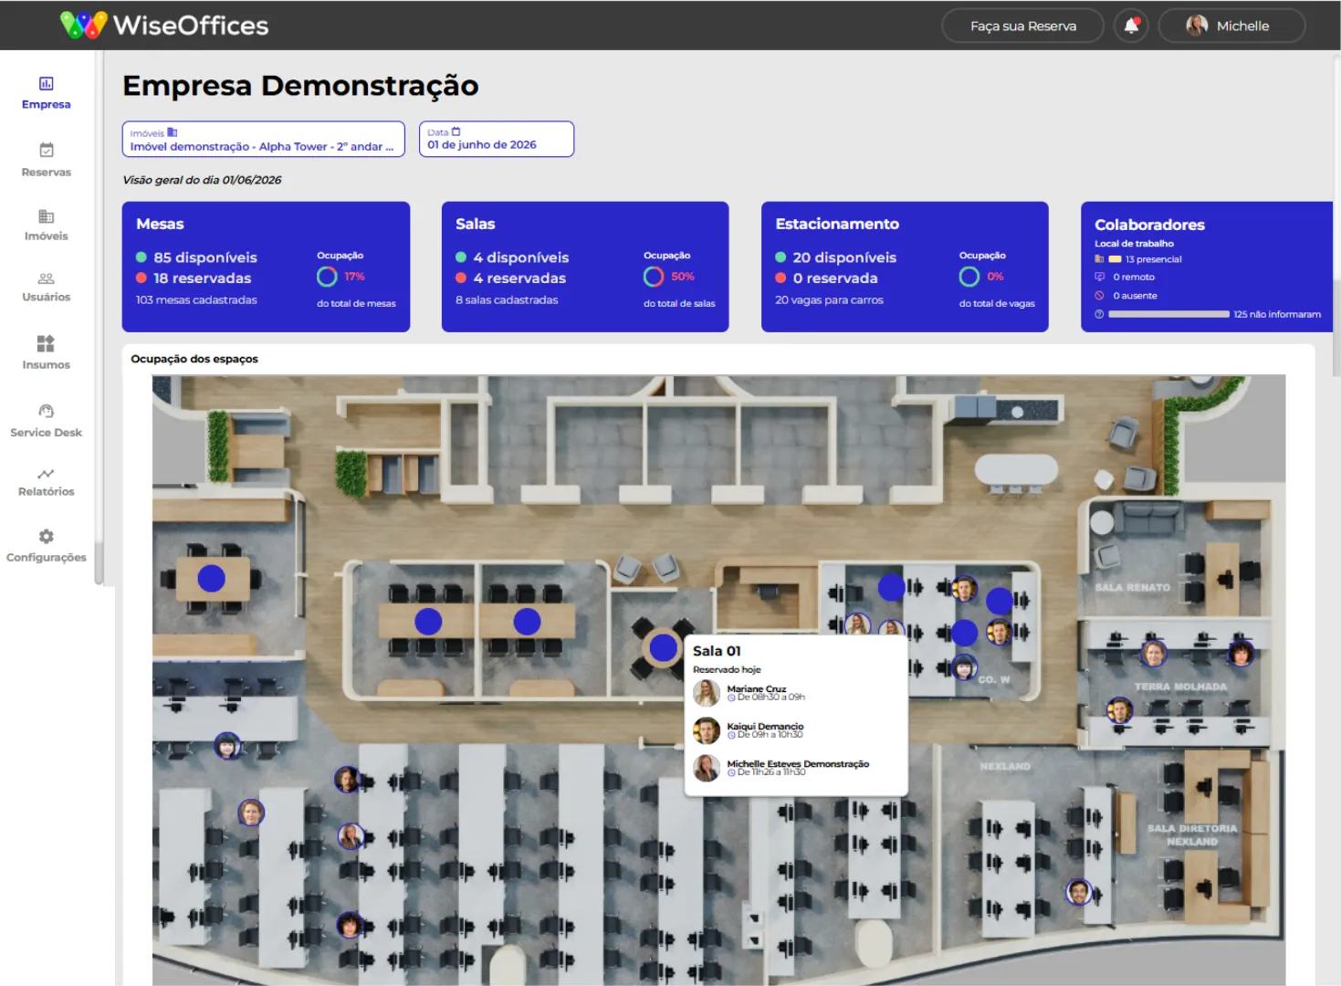This screenshot has height=986, width=1341.
Task: Open the Michelle user profile menu
Action: tap(1231, 26)
